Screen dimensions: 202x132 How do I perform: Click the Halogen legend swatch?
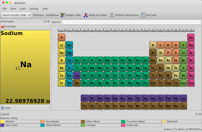83,125
